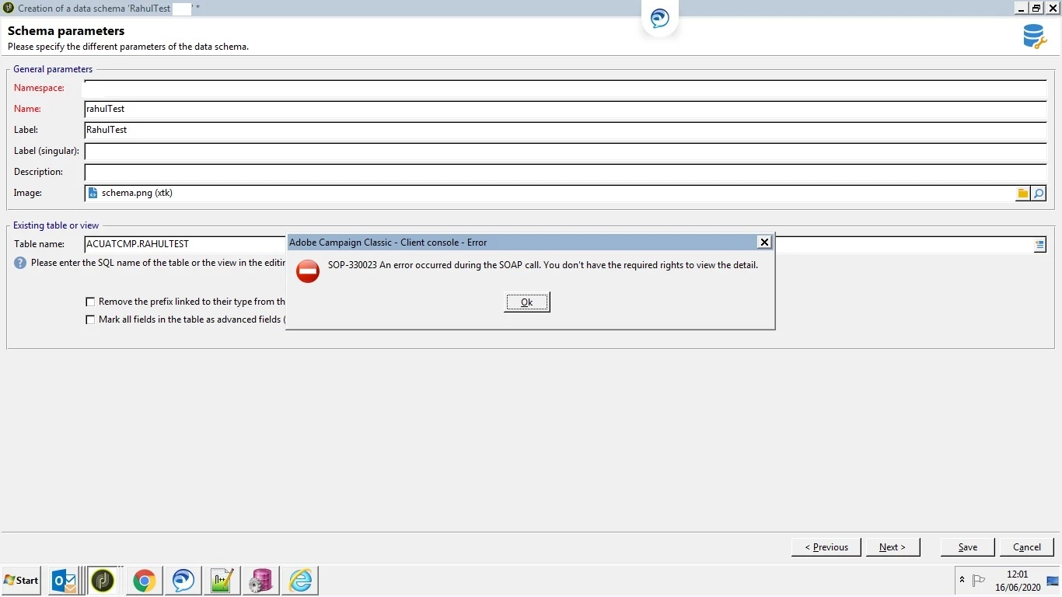Click the General parameters group label
The image size is (1062, 597).
point(53,69)
